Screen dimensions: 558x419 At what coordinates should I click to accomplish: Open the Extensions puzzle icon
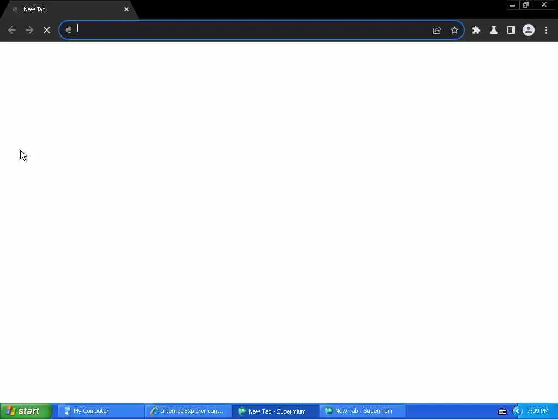(476, 31)
